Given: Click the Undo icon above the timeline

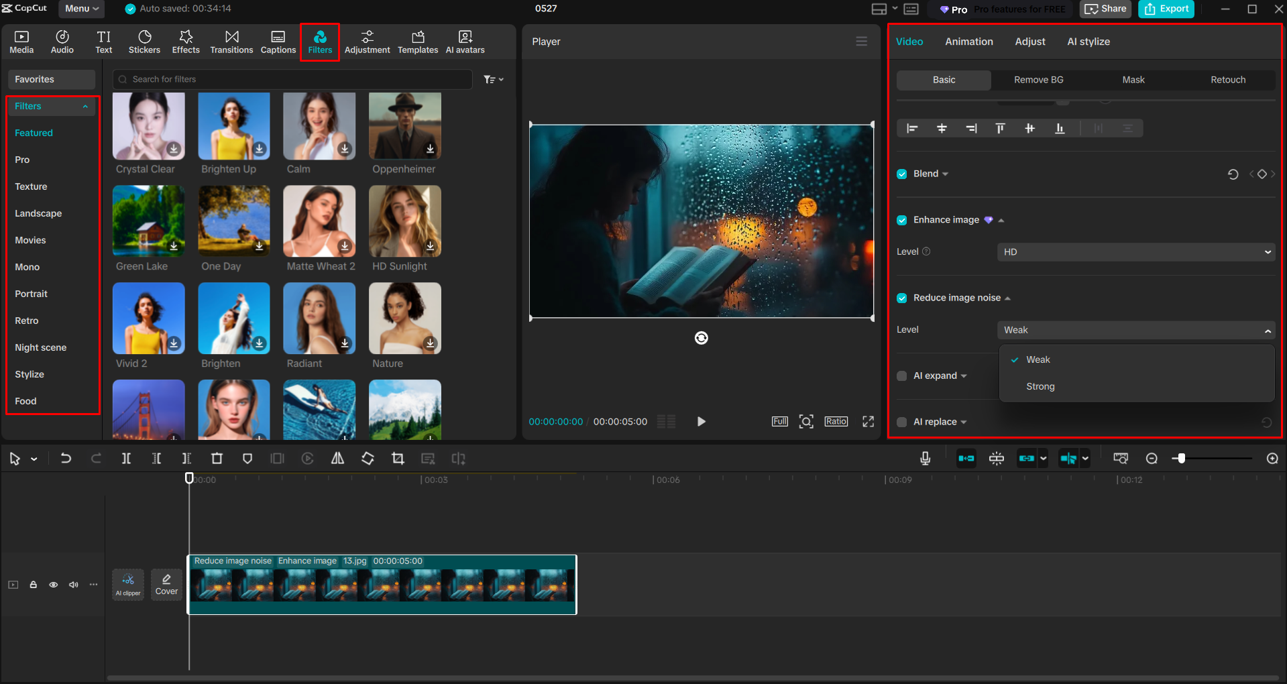Looking at the screenshot, I should (x=66, y=458).
